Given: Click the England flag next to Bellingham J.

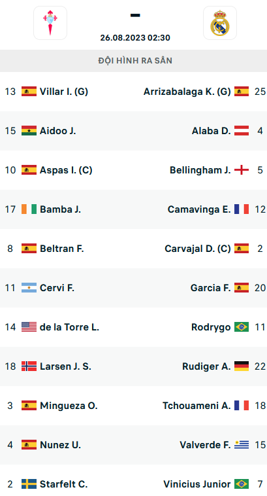Looking at the screenshot, I should (x=242, y=170).
